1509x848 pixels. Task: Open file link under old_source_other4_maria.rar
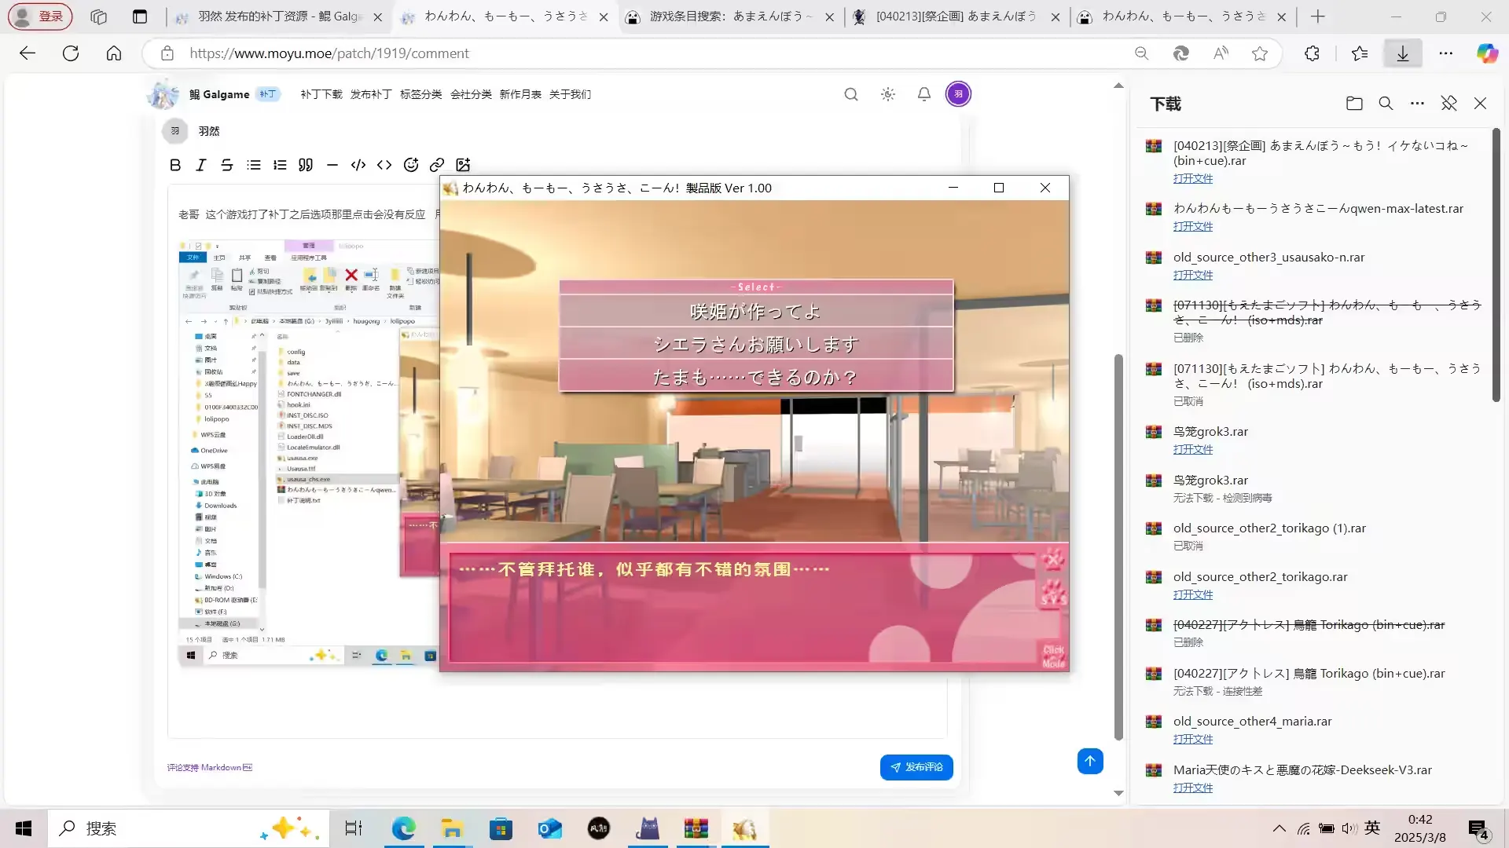point(1192,739)
